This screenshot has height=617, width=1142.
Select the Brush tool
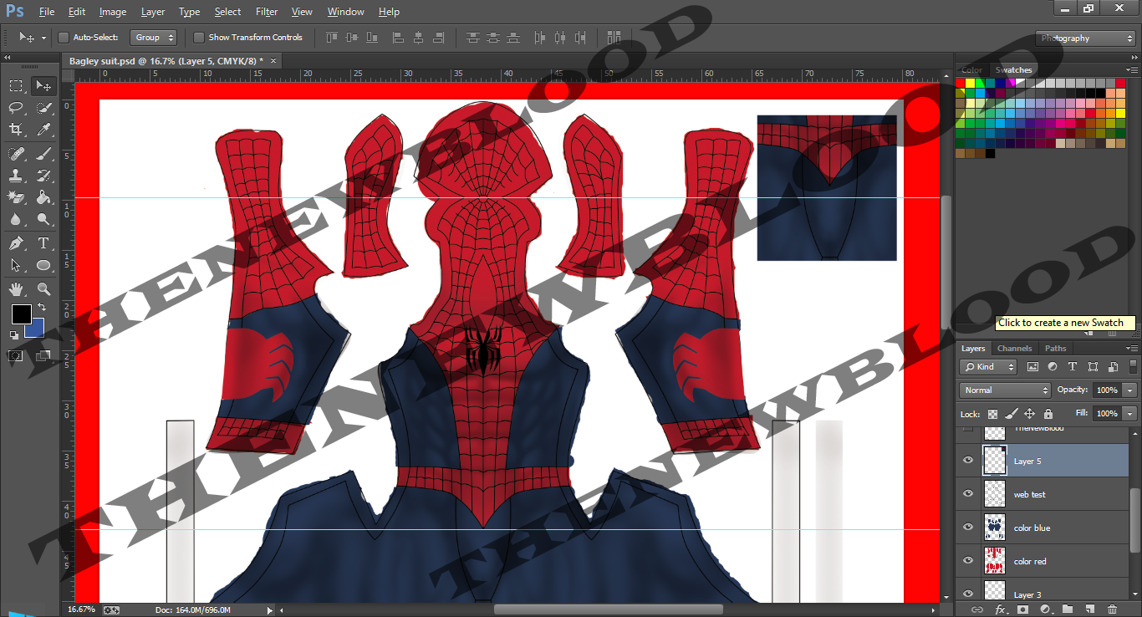click(43, 154)
